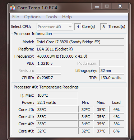Screen dimensions: 134x140
Task: Select the Frequency value 4300.03MHz field
Action: coord(80,56)
